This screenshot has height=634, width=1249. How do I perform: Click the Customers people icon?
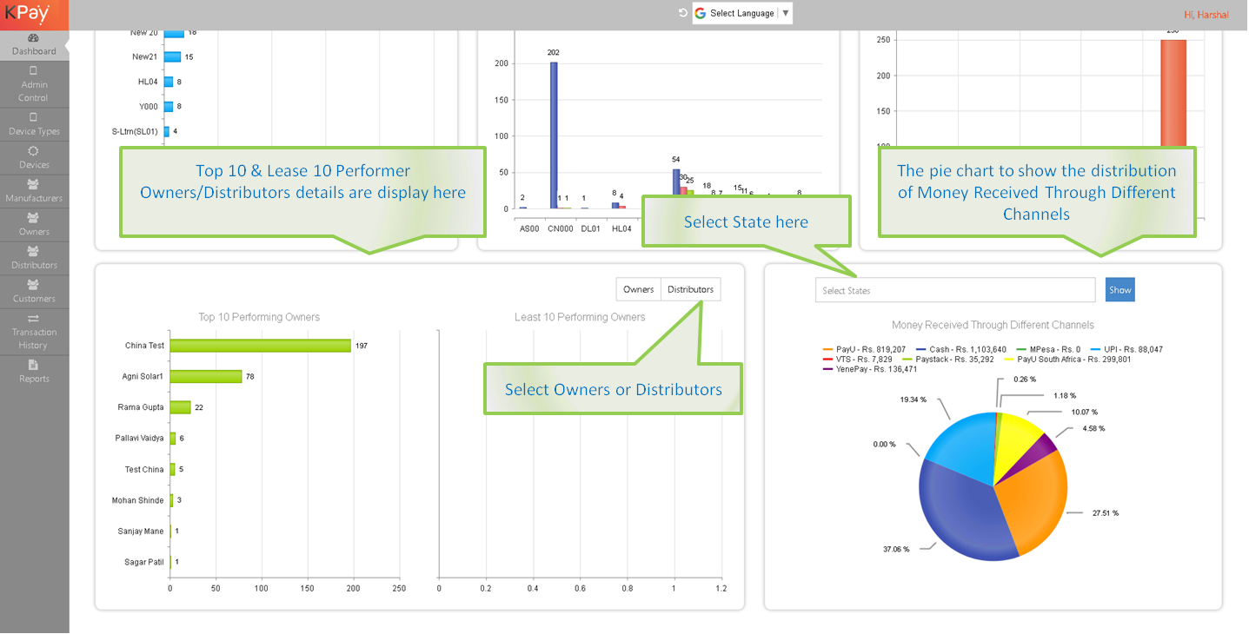(34, 285)
